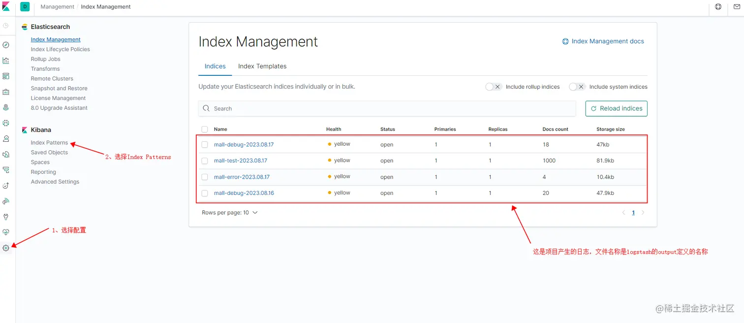Image resolution: width=744 pixels, height=323 pixels.
Task: Select Spaces under Kibana
Action: [40, 162]
